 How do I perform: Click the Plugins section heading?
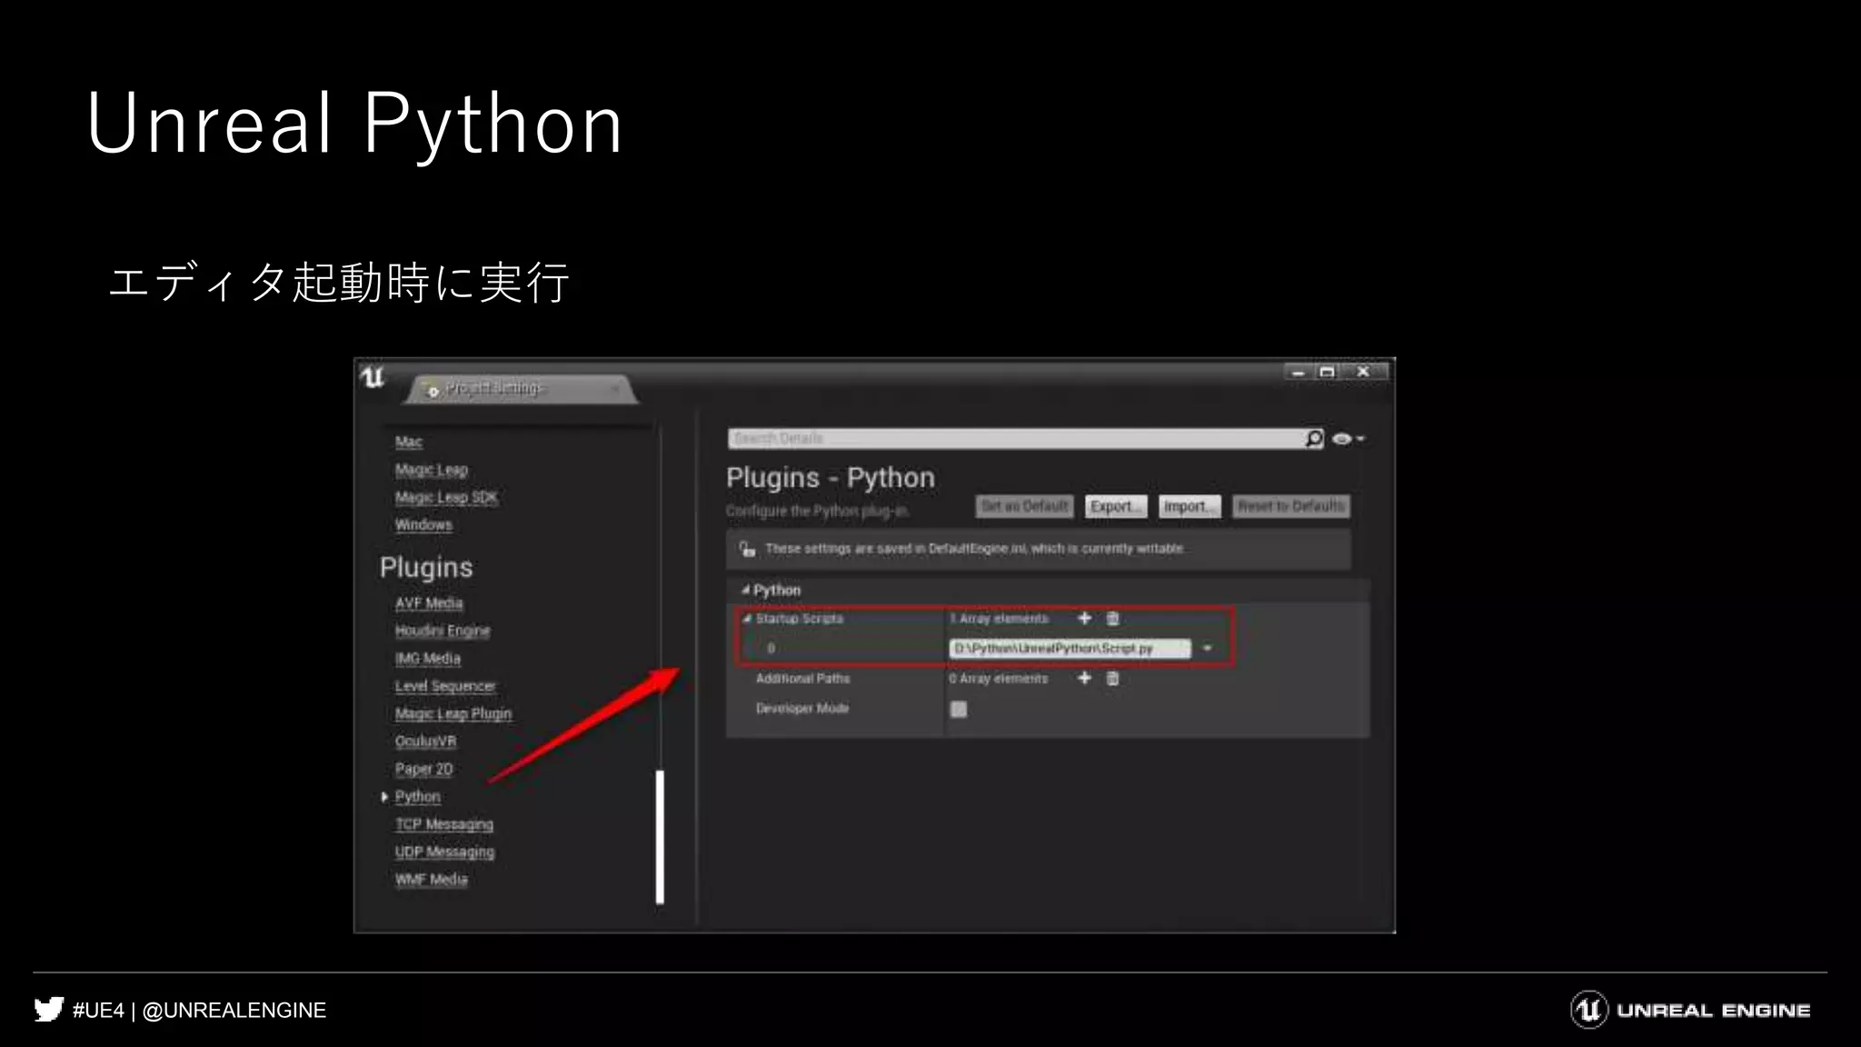point(426,567)
